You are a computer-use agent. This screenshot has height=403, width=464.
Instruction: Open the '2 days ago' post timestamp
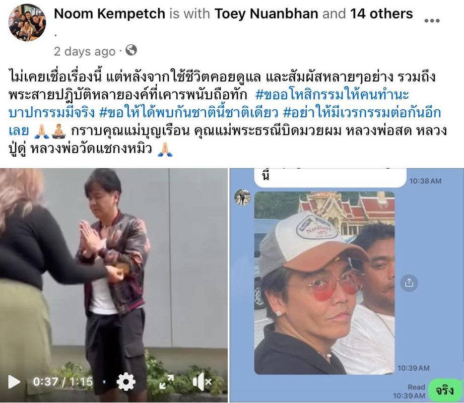point(84,51)
